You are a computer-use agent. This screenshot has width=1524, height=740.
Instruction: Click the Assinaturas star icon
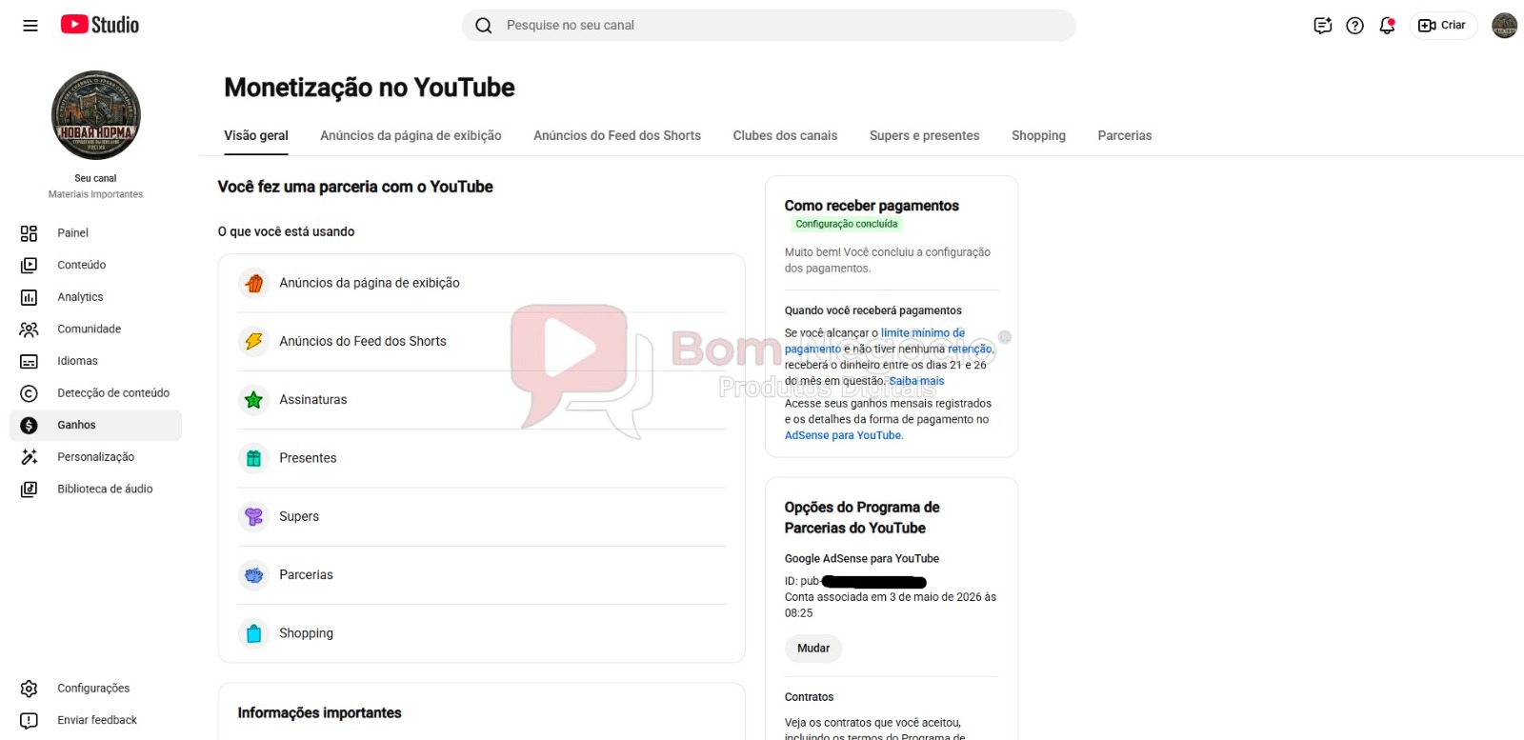pyautogui.click(x=253, y=400)
